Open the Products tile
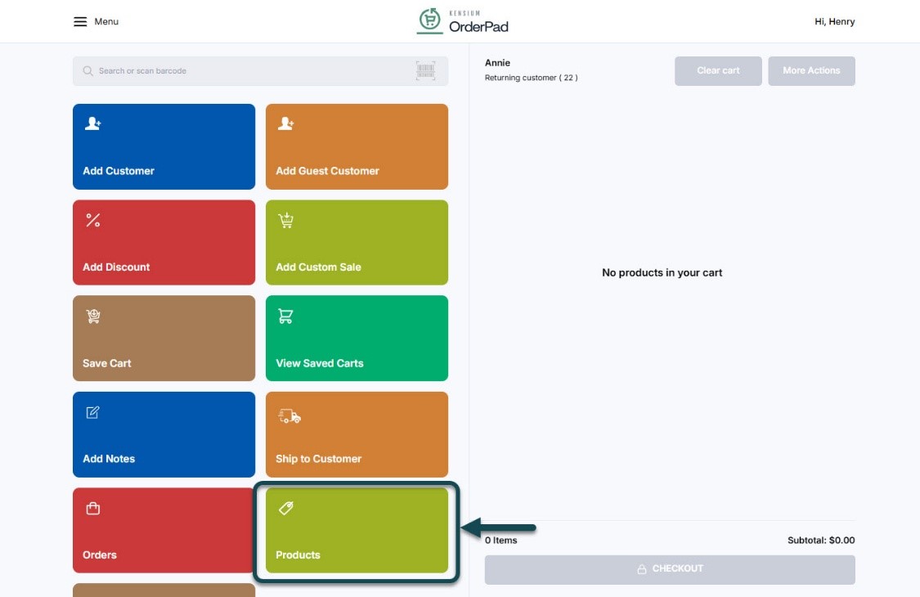 [357, 530]
